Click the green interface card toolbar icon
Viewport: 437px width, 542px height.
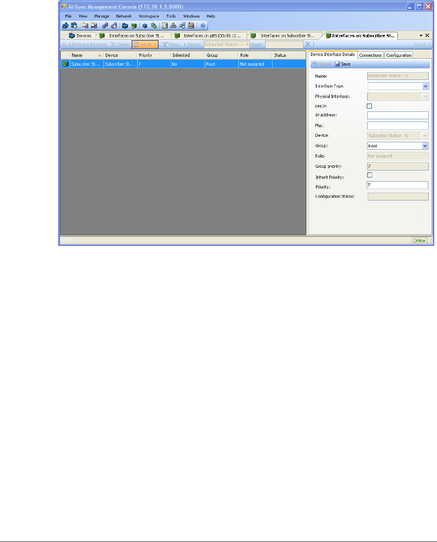tap(134, 25)
